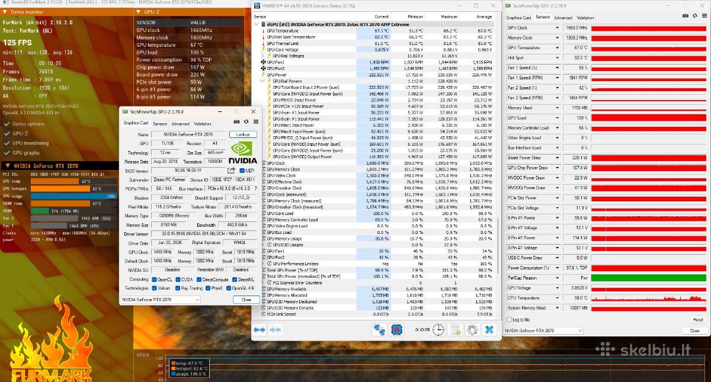Click FurMark blue GPU usage bar
This screenshot has height=382, width=711.
pyautogui.click(x=73, y=195)
